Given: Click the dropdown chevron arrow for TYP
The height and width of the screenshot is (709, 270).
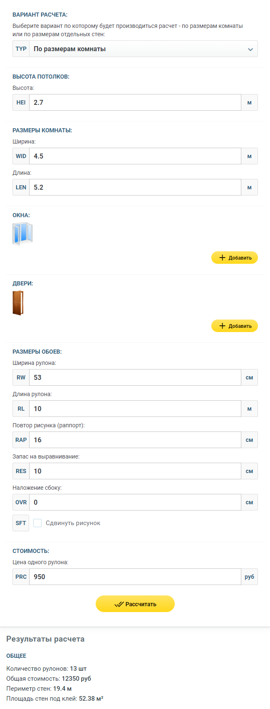Looking at the screenshot, I should pyautogui.click(x=250, y=49).
